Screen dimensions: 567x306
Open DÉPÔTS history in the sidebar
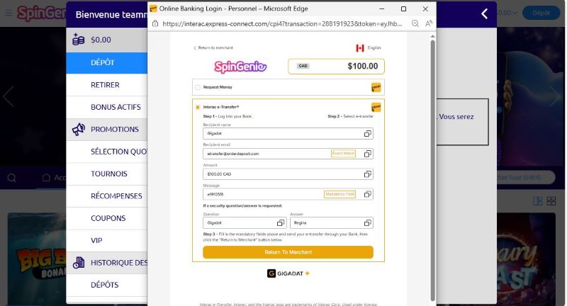107,285
